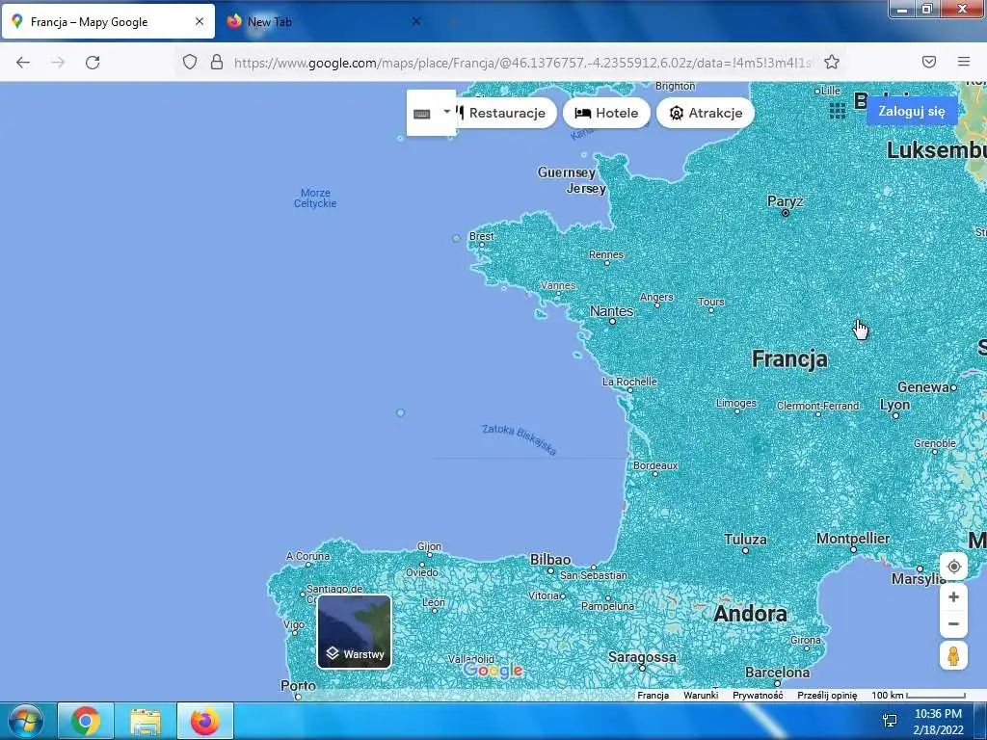Click the Genewa city label
This screenshot has height=740, width=987.
tap(923, 387)
